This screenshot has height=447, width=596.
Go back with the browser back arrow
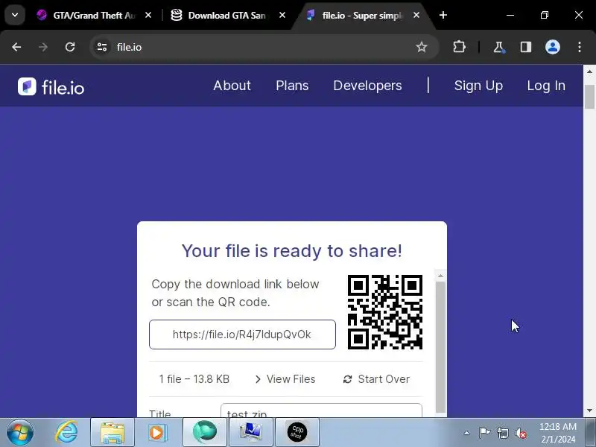pos(16,47)
